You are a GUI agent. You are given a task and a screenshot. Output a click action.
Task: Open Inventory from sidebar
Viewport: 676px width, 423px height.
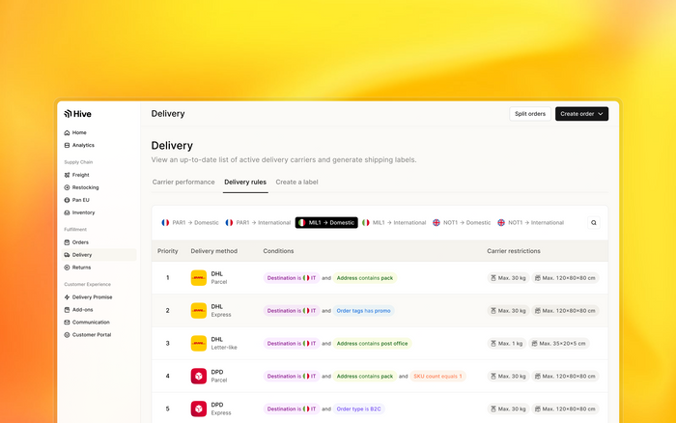(x=83, y=212)
